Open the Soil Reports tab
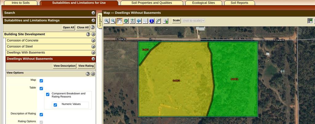The width and height of the screenshot is (315, 124). coord(239,3)
